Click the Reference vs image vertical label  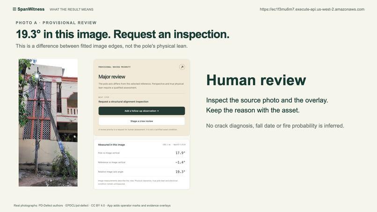112,162
